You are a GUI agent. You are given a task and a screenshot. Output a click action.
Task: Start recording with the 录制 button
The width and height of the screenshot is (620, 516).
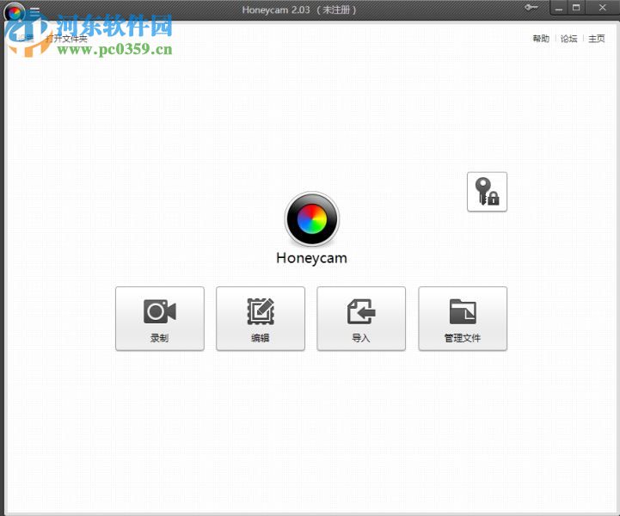(x=160, y=319)
